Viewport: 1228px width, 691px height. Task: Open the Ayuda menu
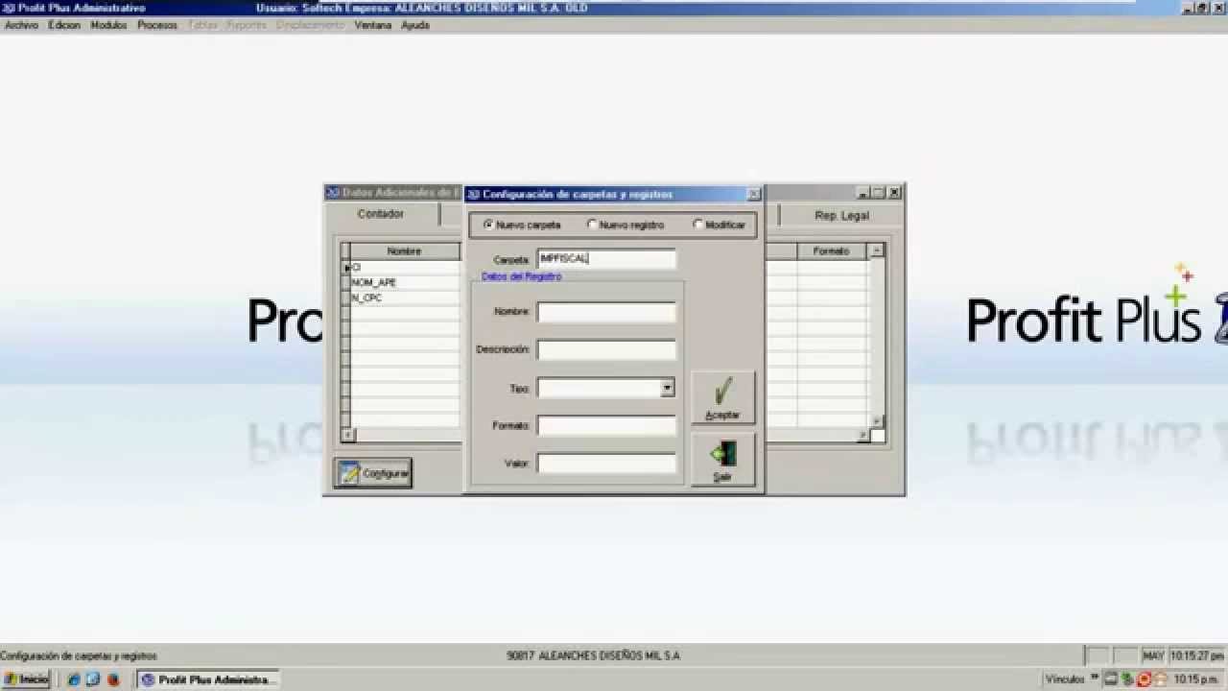[x=415, y=25]
